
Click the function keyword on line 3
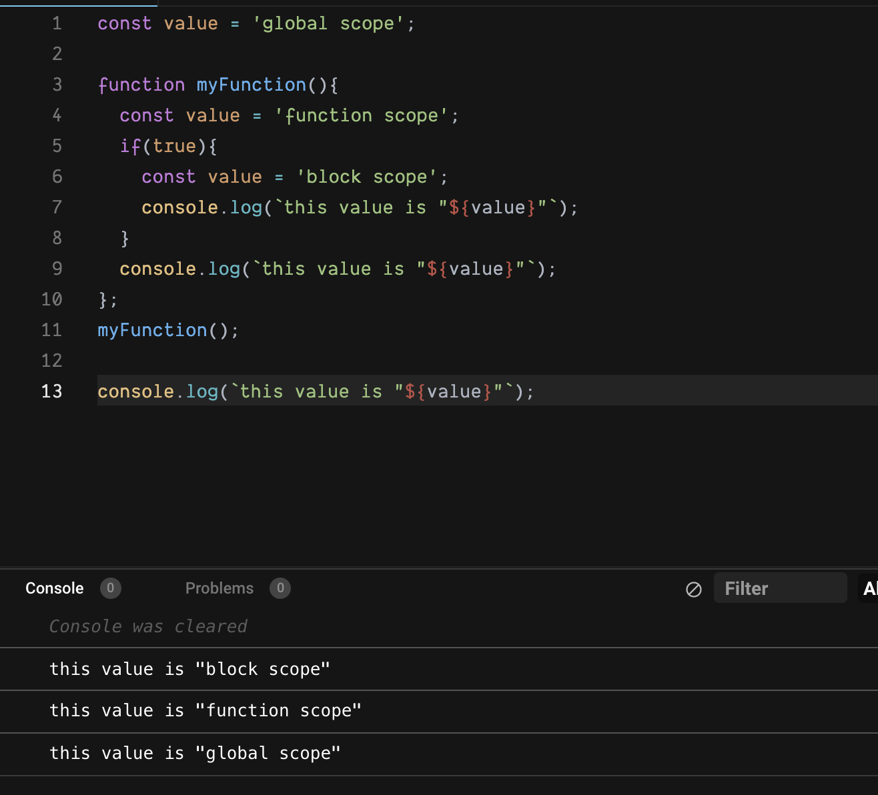click(141, 85)
